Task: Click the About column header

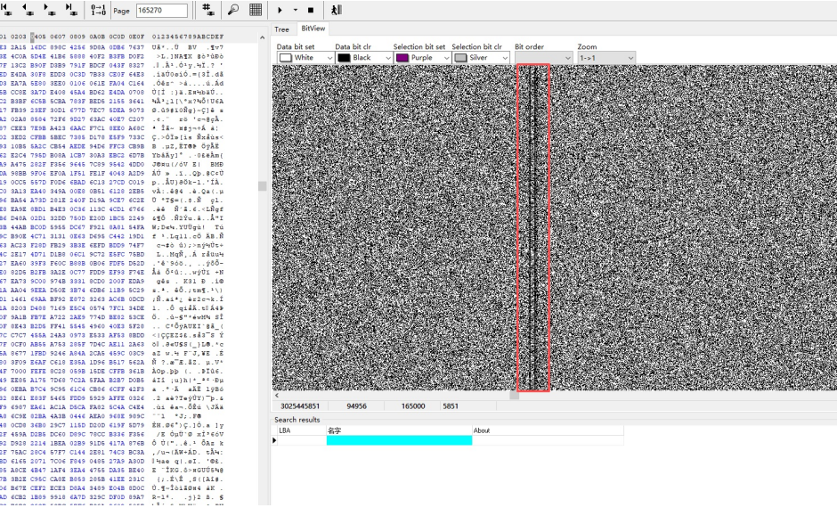Action: pos(548,430)
